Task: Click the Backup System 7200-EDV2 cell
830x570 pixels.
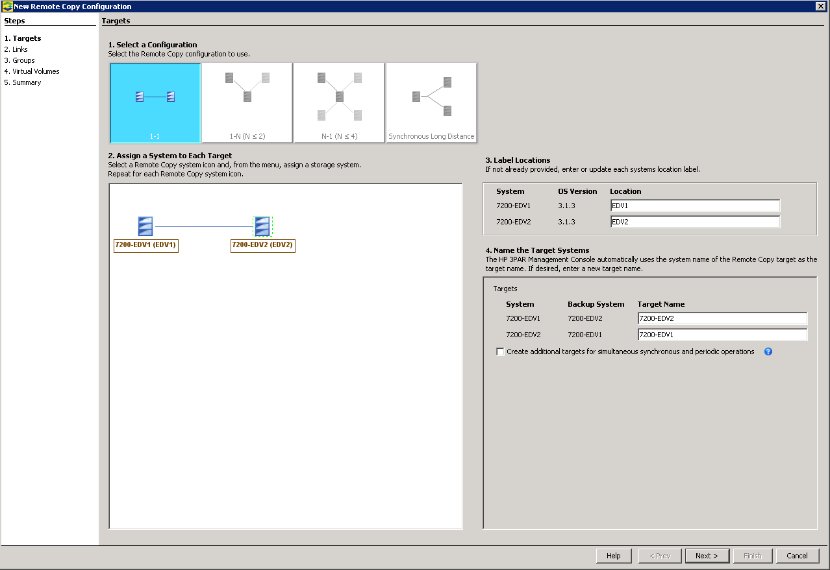Action: 585,318
